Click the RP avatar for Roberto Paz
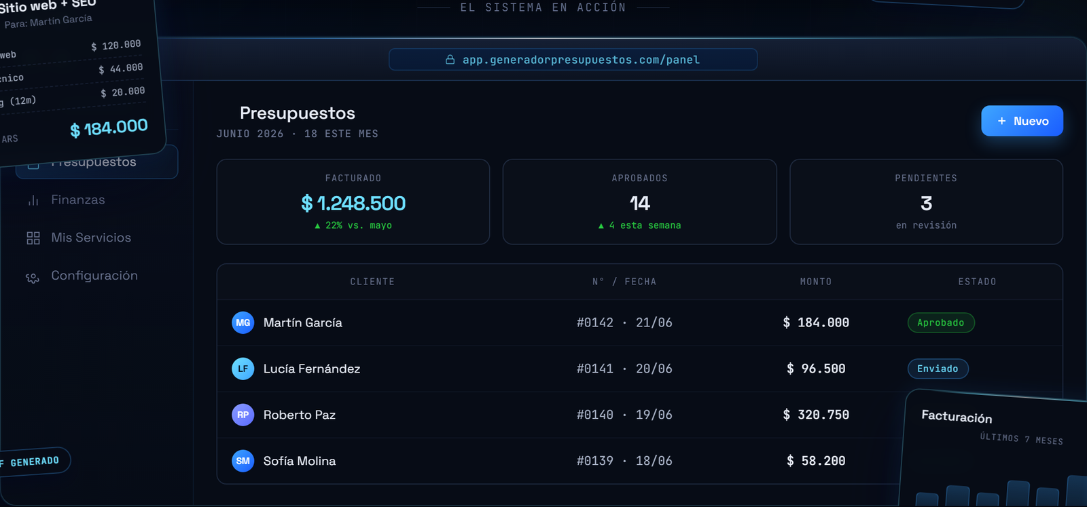Image resolution: width=1087 pixels, height=507 pixels. [243, 415]
